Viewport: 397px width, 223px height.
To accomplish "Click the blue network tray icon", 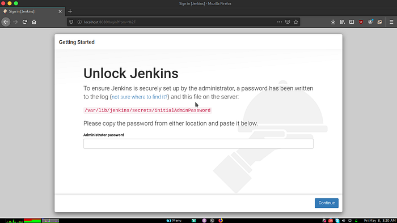I will coord(337,221).
